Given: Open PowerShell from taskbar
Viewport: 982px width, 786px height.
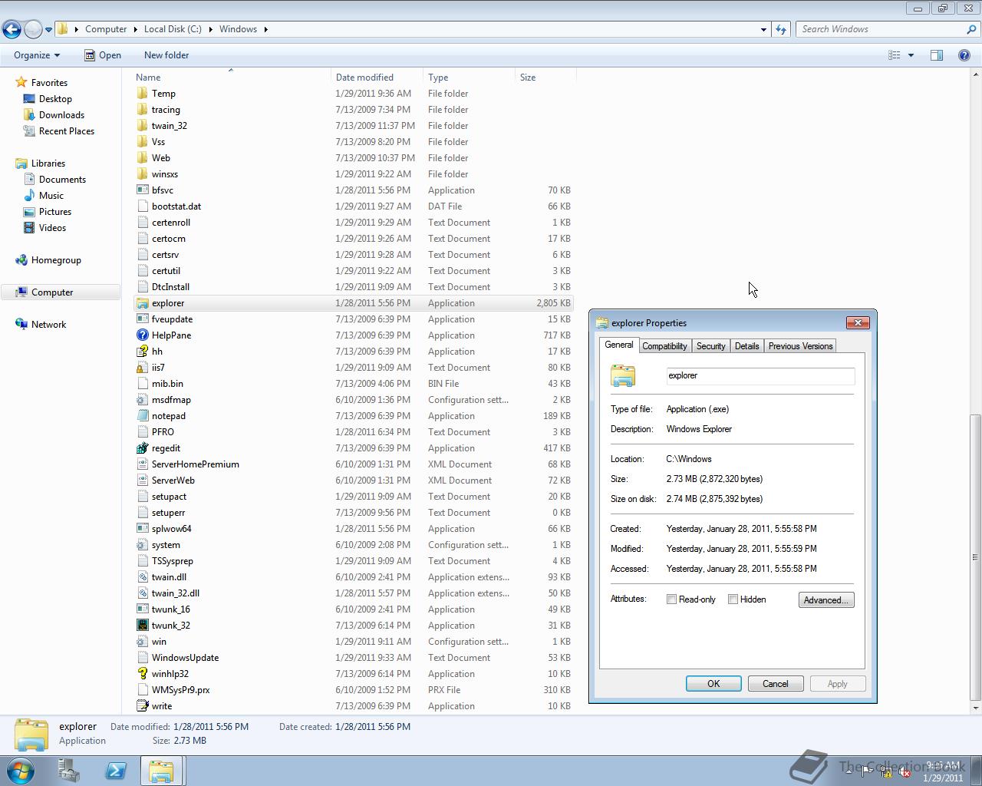Looking at the screenshot, I should 116,771.
